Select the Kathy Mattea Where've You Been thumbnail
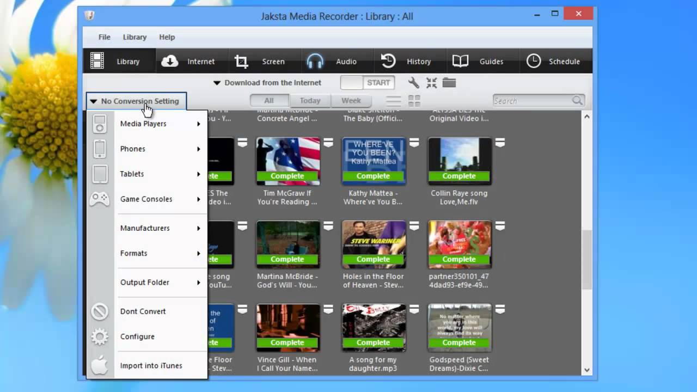The height and width of the screenshot is (392, 697). coord(374,161)
